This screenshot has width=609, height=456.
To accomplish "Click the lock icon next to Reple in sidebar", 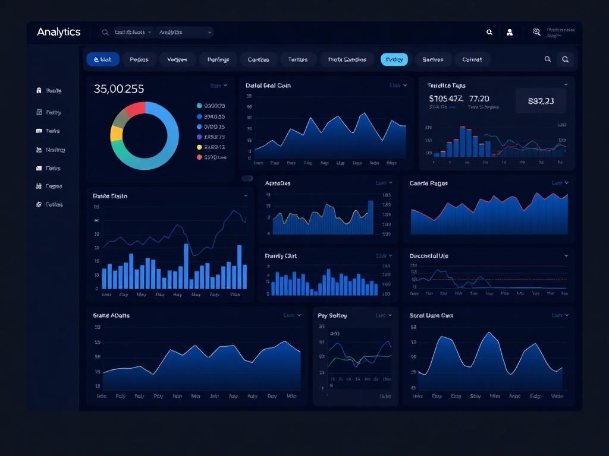I will coord(39,90).
